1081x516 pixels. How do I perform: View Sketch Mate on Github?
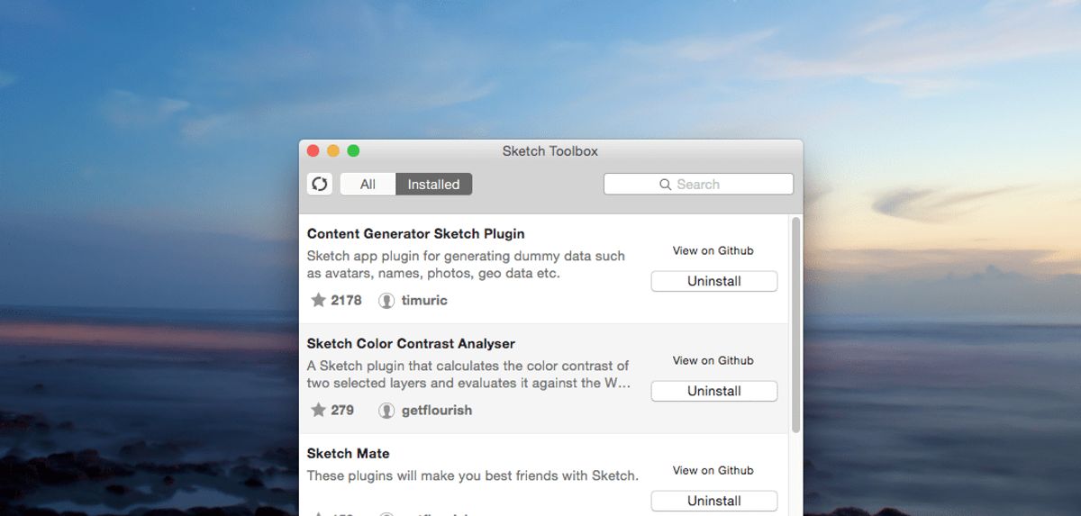point(713,470)
